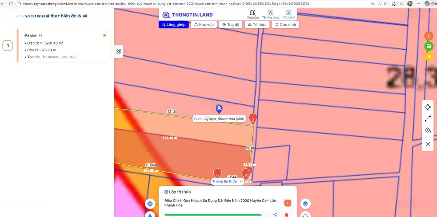Share the planning layer
Image resolution: width=437 pixels, height=217 pixels.
pyautogui.click(x=275, y=215)
